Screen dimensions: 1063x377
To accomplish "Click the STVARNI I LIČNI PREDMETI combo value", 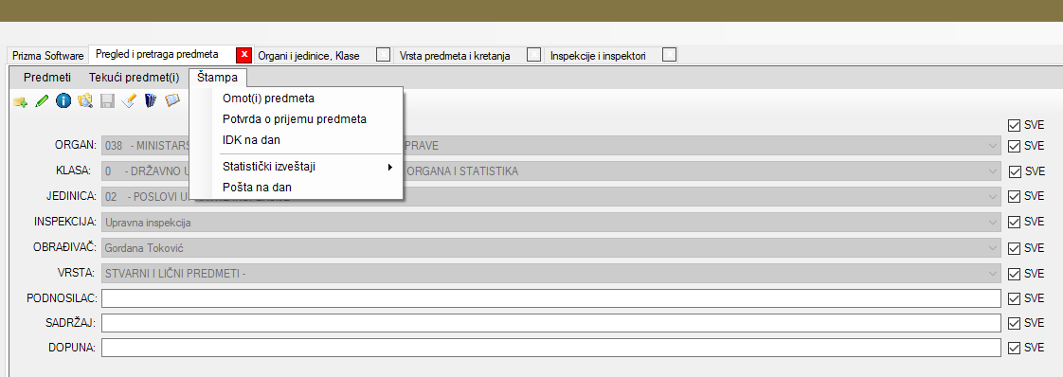I will [x=175, y=274].
